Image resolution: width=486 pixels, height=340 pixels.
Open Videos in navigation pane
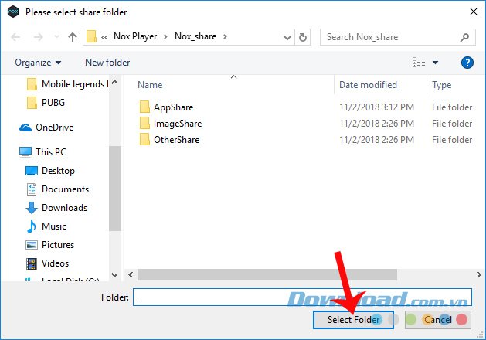[55, 263]
